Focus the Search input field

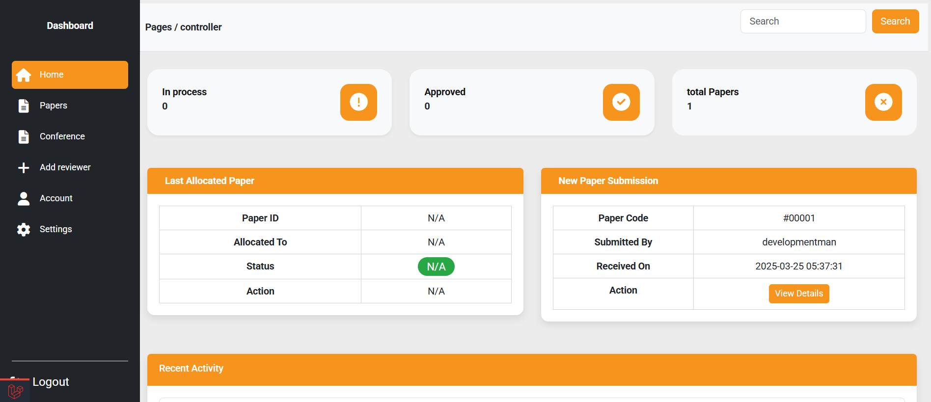(x=802, y=22)
